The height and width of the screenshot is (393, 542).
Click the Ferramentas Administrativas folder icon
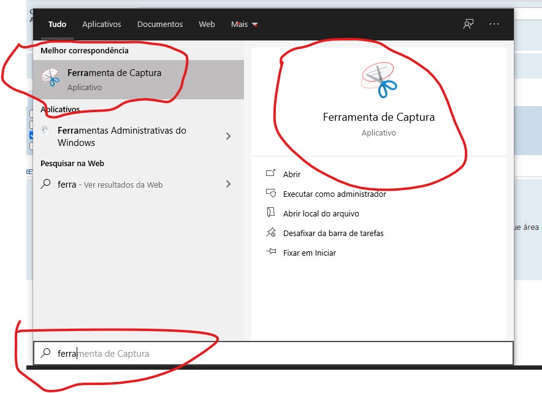click(45, 131)
